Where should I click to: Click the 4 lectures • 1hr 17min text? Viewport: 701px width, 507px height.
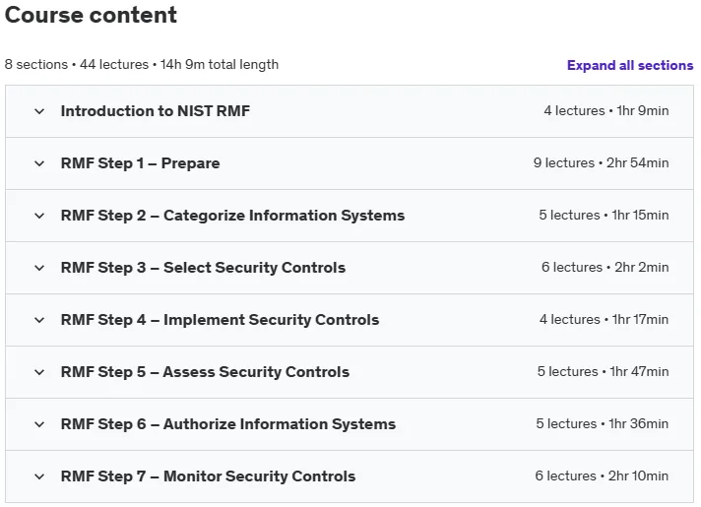[x=604, y=319]
